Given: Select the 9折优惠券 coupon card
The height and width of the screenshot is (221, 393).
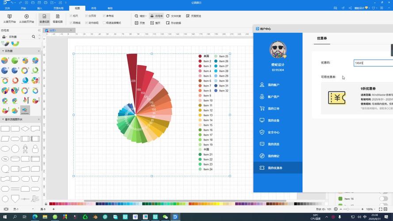Looking at the screenshot, I should coord(357,98).
